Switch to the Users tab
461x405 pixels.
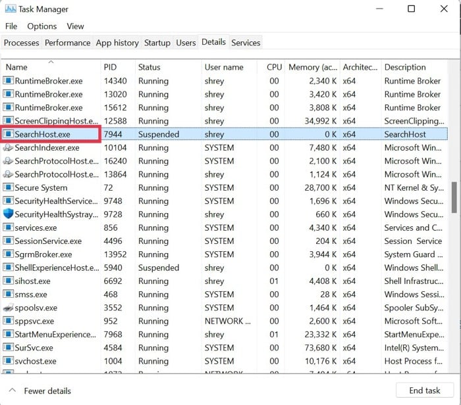pos(186,43)
